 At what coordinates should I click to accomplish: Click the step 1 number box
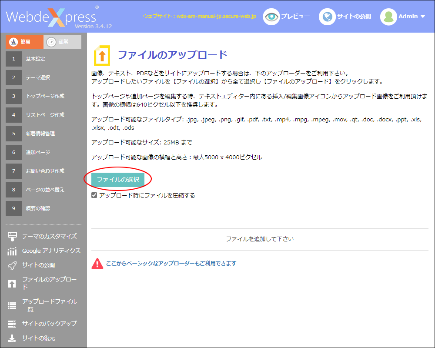13,59
